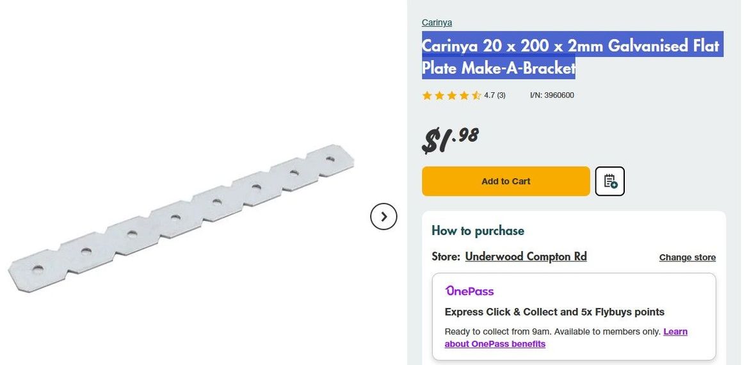
Task: Click the $1.98 price
Action: point(450,139)
